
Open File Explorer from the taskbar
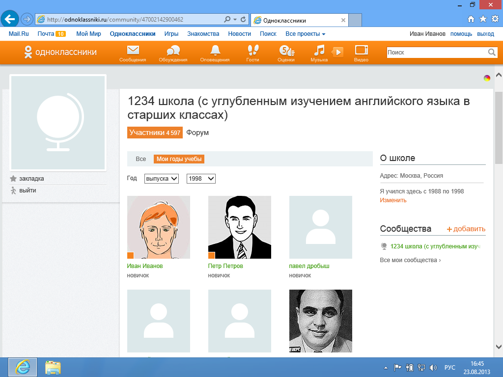click(53, 367)
